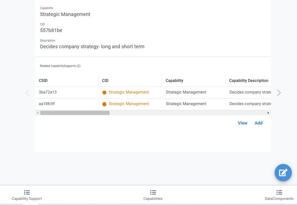Click the orange dot in row 3ba72a13
Viewport: 297px width, 205px height.
coord(104,92)
